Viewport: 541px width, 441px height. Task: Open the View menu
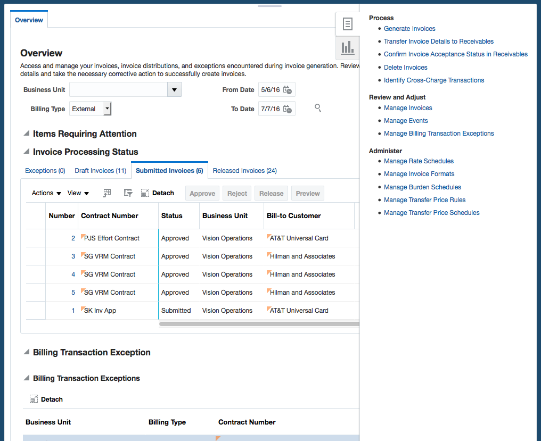click(78, 193)
